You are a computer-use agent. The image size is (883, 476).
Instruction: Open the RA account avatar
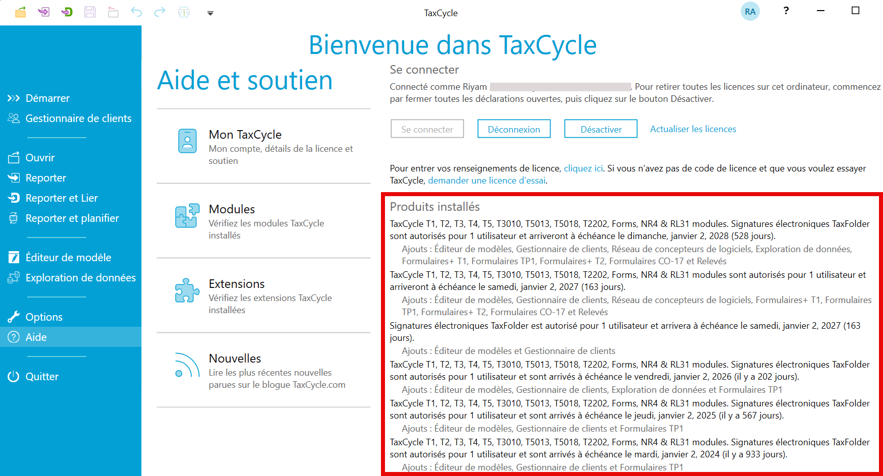[750, 12]
